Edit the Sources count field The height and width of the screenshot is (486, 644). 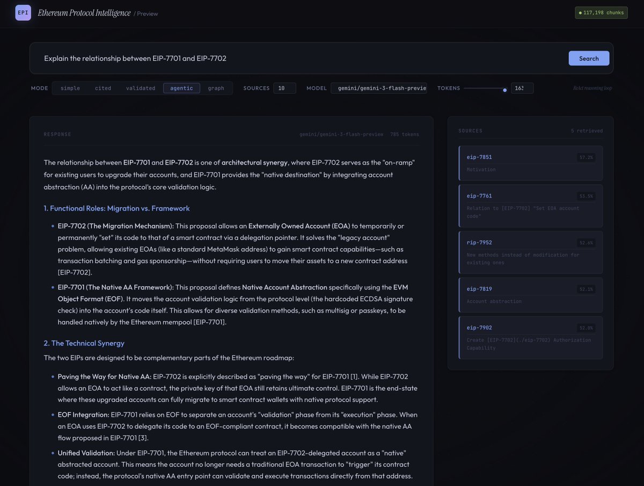click(284, 88)
